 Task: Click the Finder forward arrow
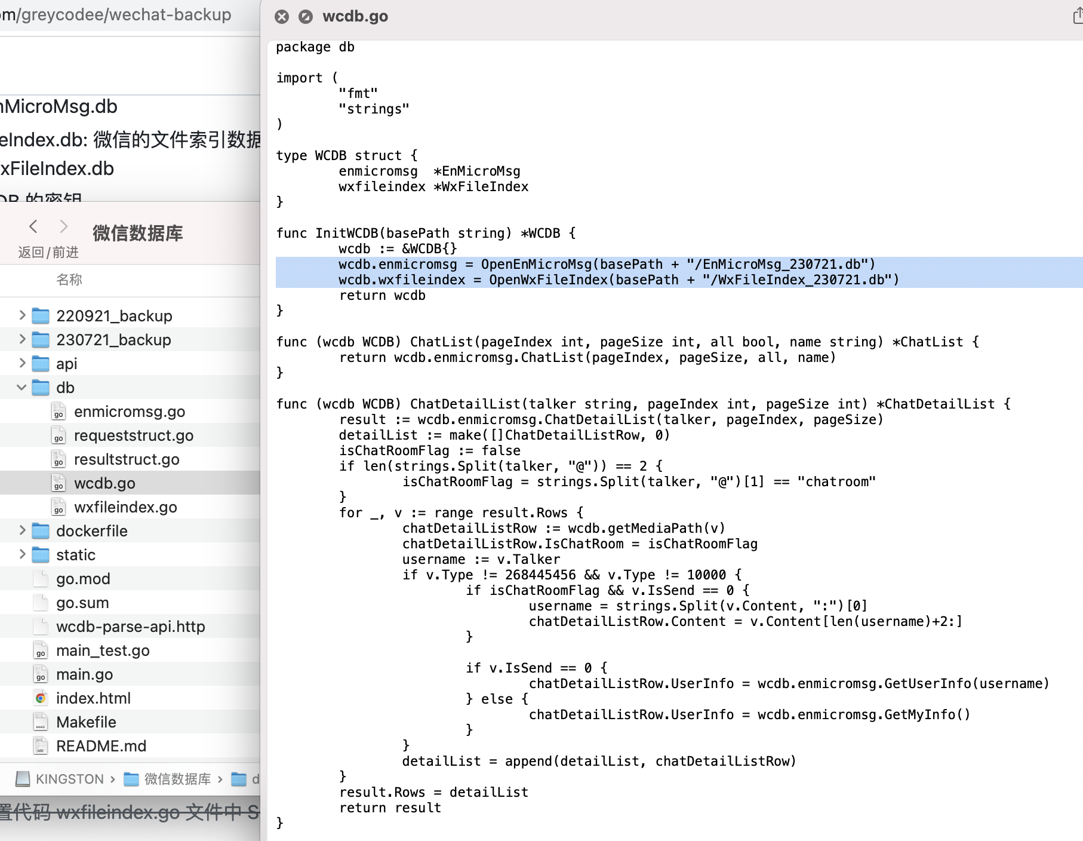tap(63, 226)
